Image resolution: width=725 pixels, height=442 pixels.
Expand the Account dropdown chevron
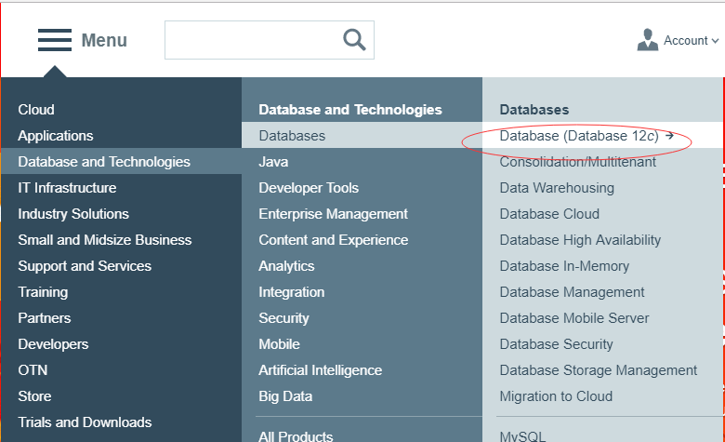coord(715,41)
